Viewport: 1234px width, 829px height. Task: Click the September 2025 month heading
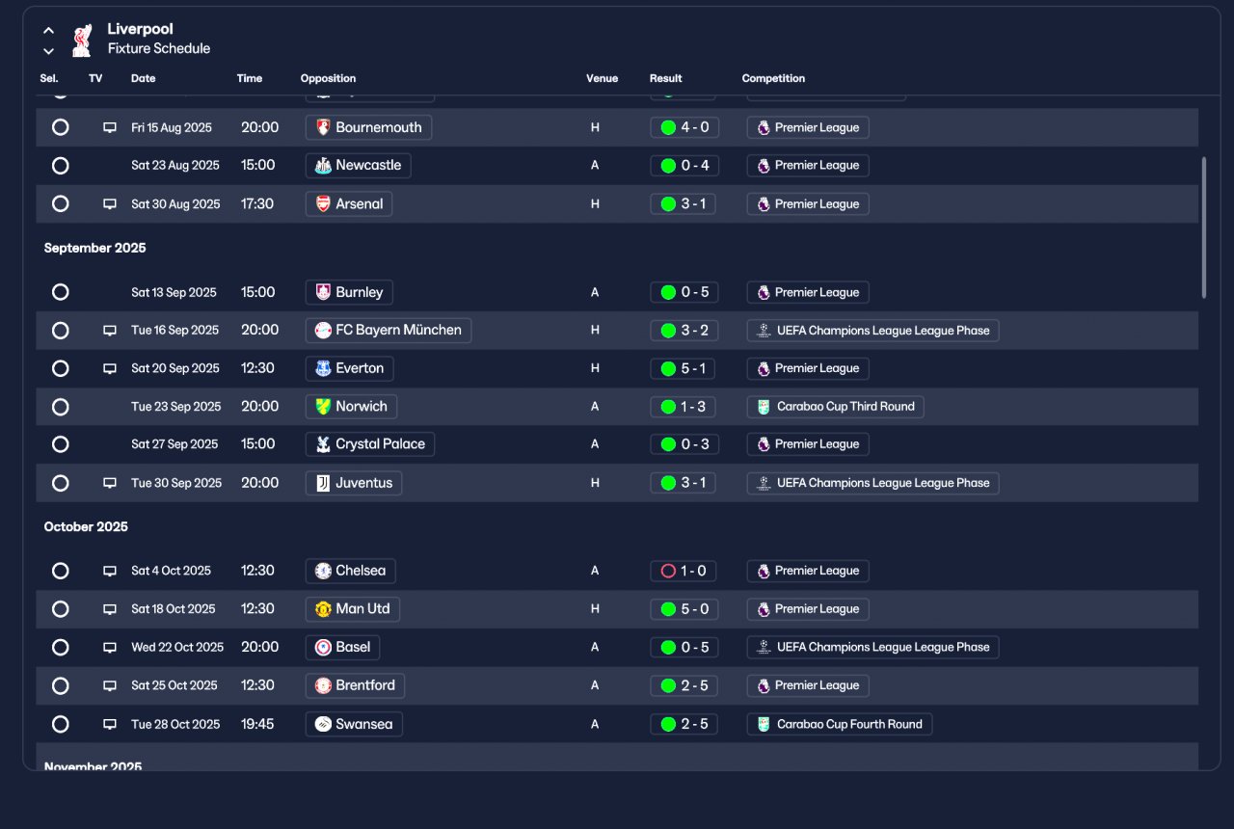(x=95, y=248)
